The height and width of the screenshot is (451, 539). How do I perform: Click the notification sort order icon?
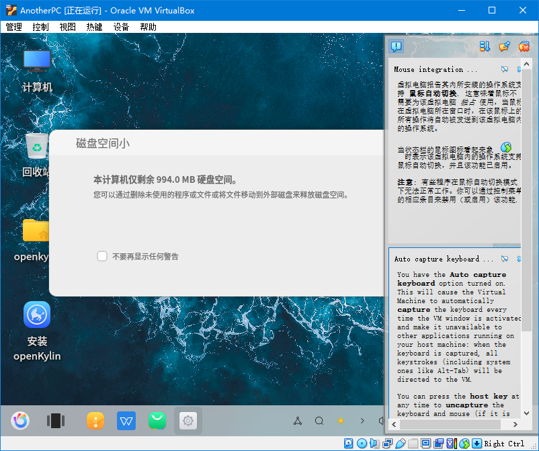click(485, 46)
